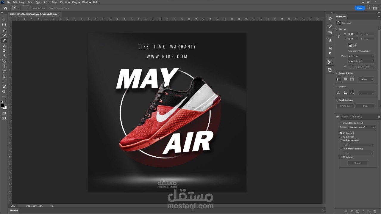381x214 pixels.
Task: Select the Line tool
Action: [4, 81]
